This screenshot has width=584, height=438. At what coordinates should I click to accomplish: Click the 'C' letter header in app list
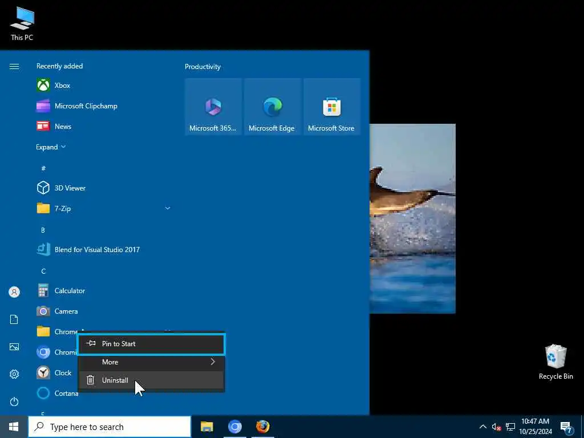43,271
